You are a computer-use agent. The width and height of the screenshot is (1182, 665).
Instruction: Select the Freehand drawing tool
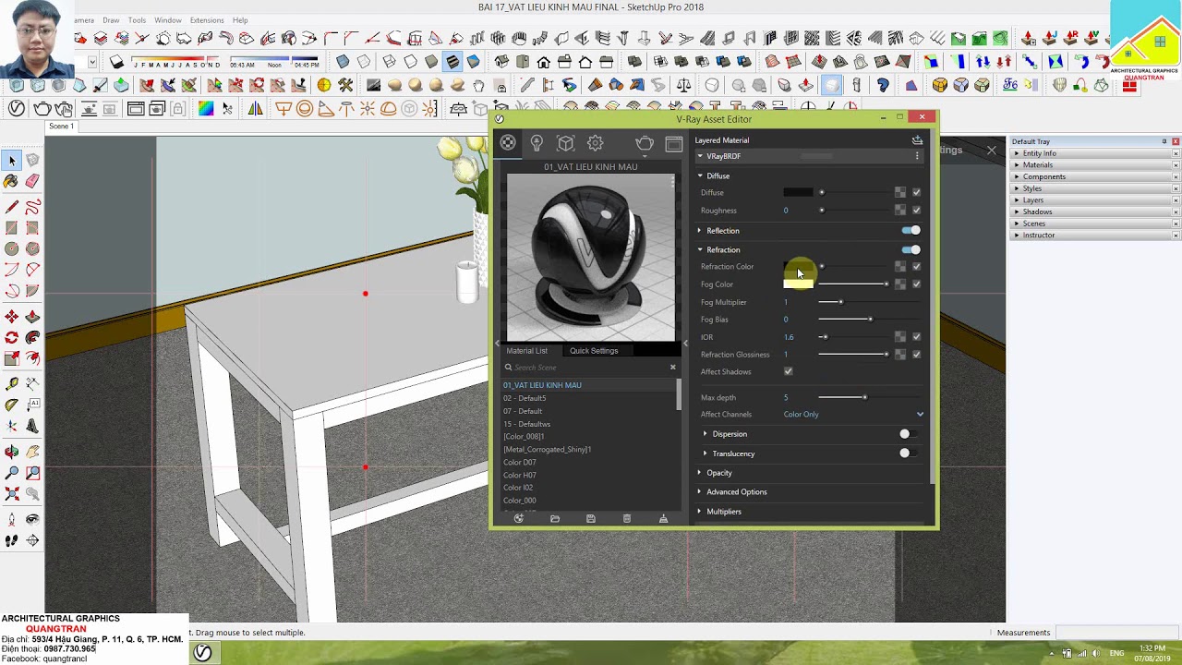tap(32, 207)
